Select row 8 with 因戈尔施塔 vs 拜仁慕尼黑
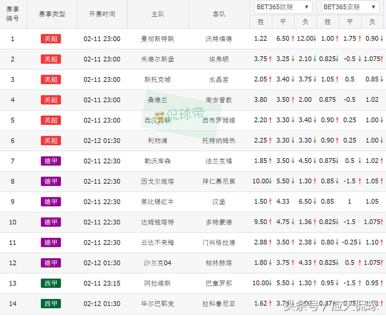386x316 pixels. (158, 181)
